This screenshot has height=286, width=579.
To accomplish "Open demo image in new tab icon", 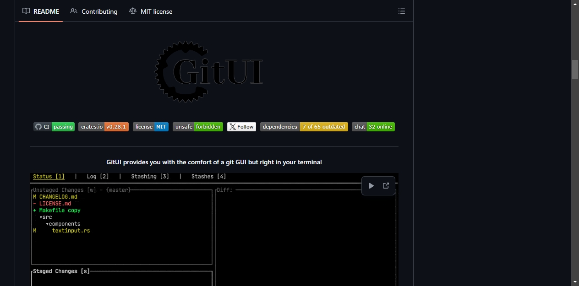I will pyautogui.click(x=386, y=186).
